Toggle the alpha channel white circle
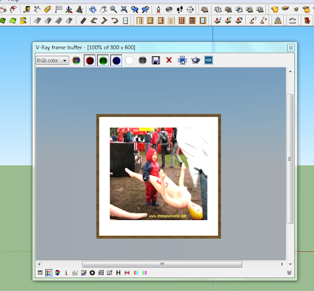The image size is (314, 291). 129,61
